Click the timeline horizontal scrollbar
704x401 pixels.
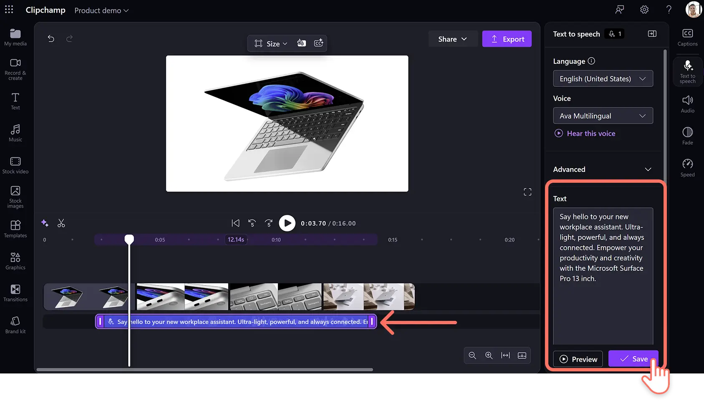[204, 370]
